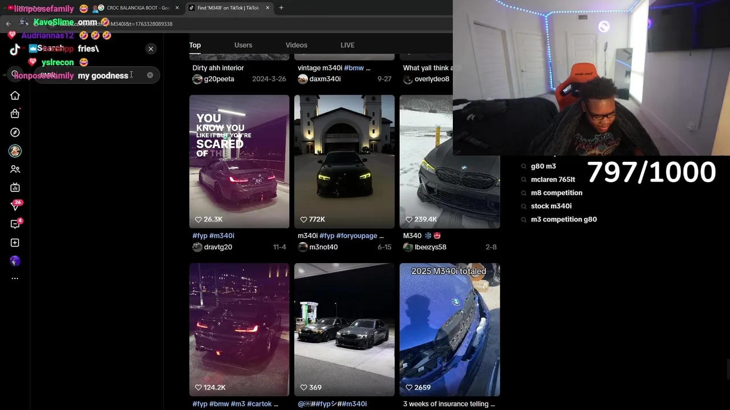Viewport: 730px width, 410px height.
Task: Open the Following avatar icon in sidebar
Action: [15, 151]
